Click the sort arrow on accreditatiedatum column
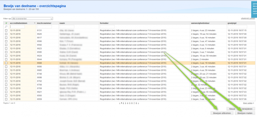Screen dimensions: 257x117 coord(34,23)
